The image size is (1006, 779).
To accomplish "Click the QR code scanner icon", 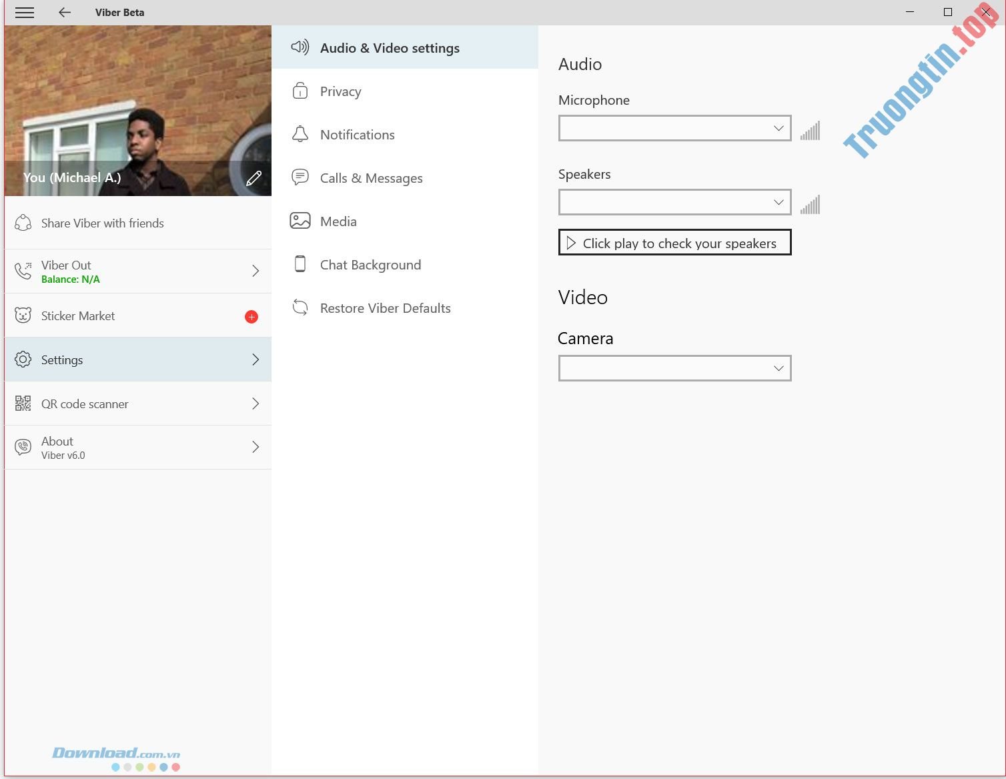I will tap(23, 403).
